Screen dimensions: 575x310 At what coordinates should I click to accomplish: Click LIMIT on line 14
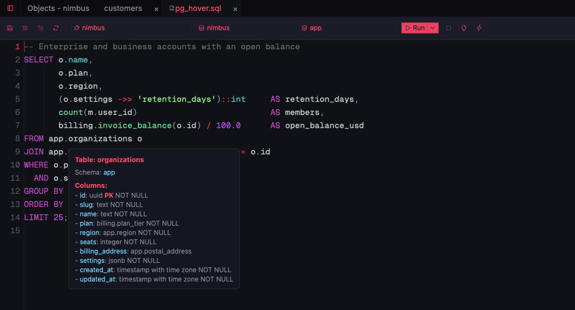click(x=36, y=217)
